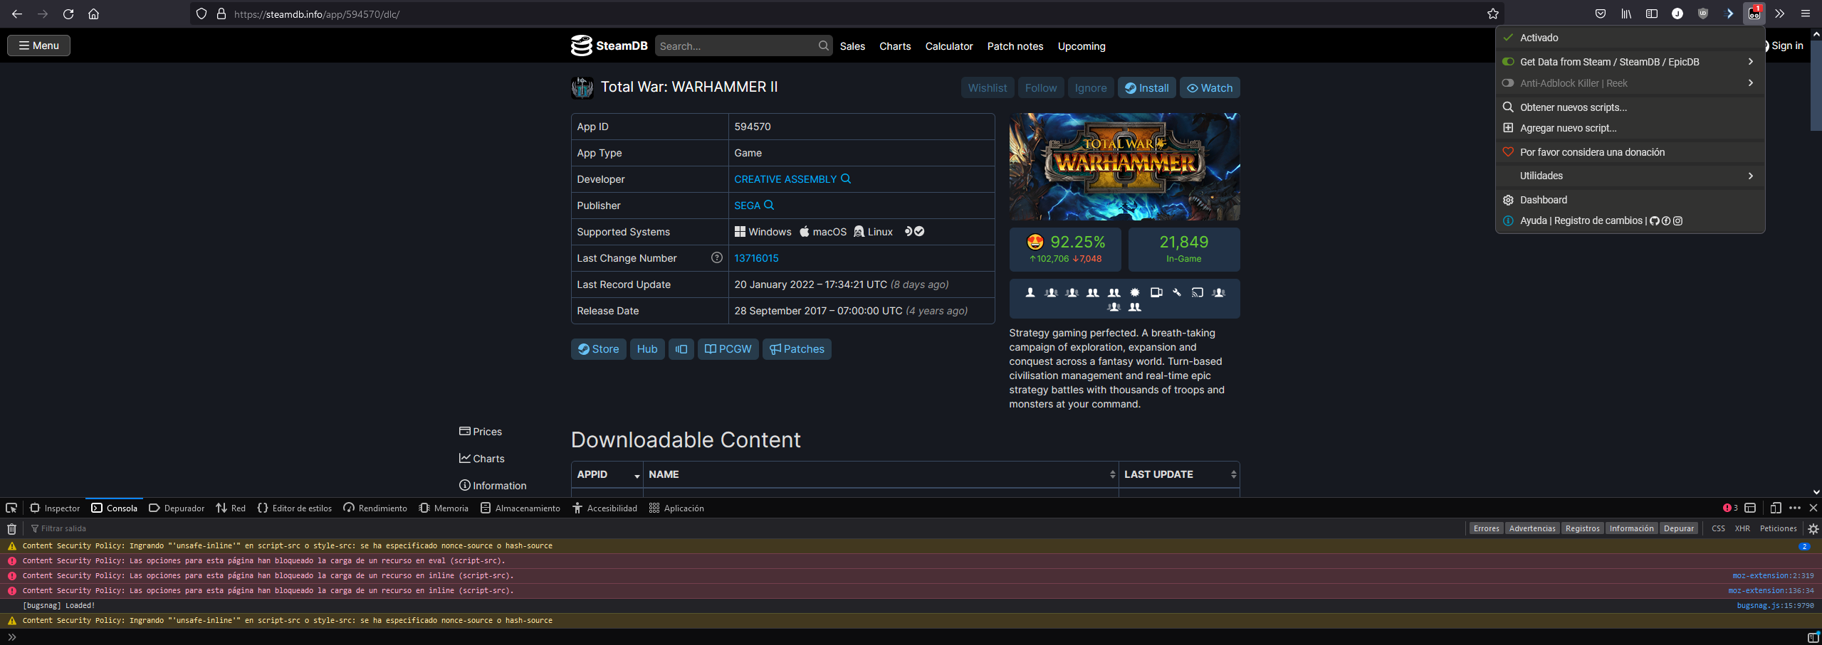Image resolution: width=1822 pixels, height=645 pixels.
Task: Expand the Utilidades submenu chevron
Action: click(1750, 175)
